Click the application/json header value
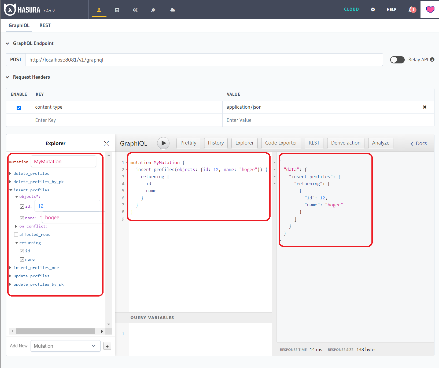 244,107
